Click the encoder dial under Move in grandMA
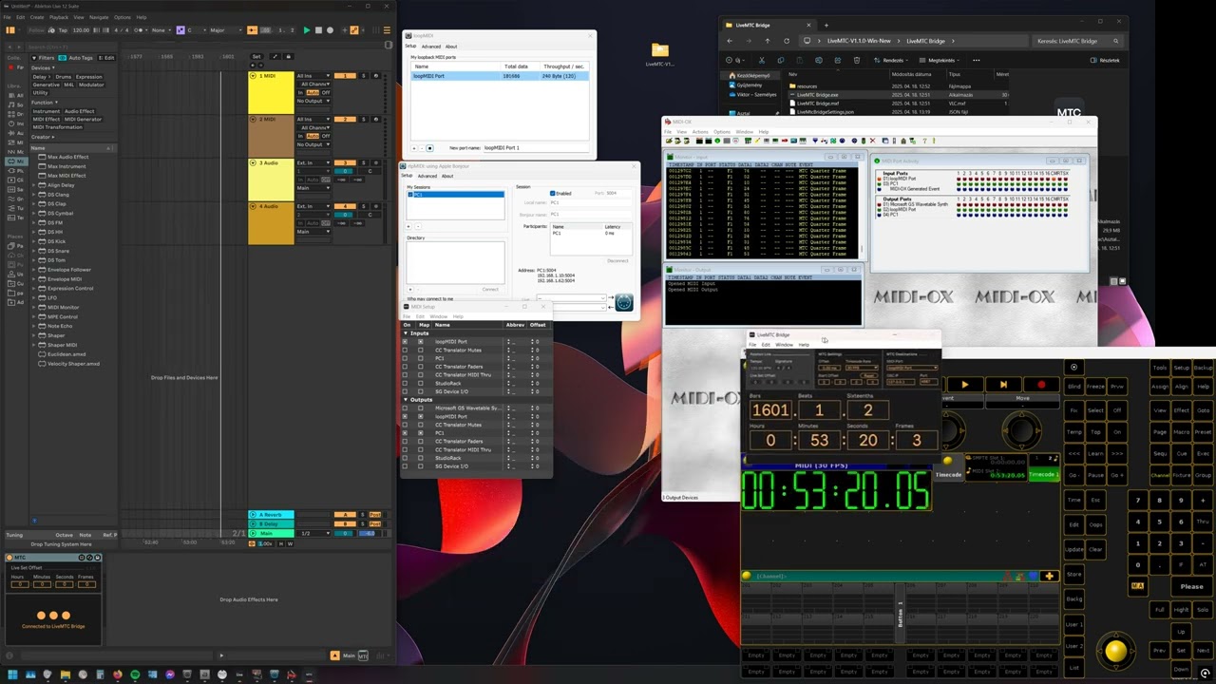This screenshot has height=684, width=1216. point(1021,430)
